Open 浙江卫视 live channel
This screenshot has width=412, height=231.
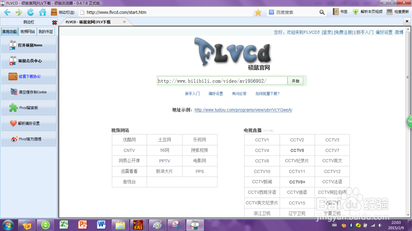262,213
